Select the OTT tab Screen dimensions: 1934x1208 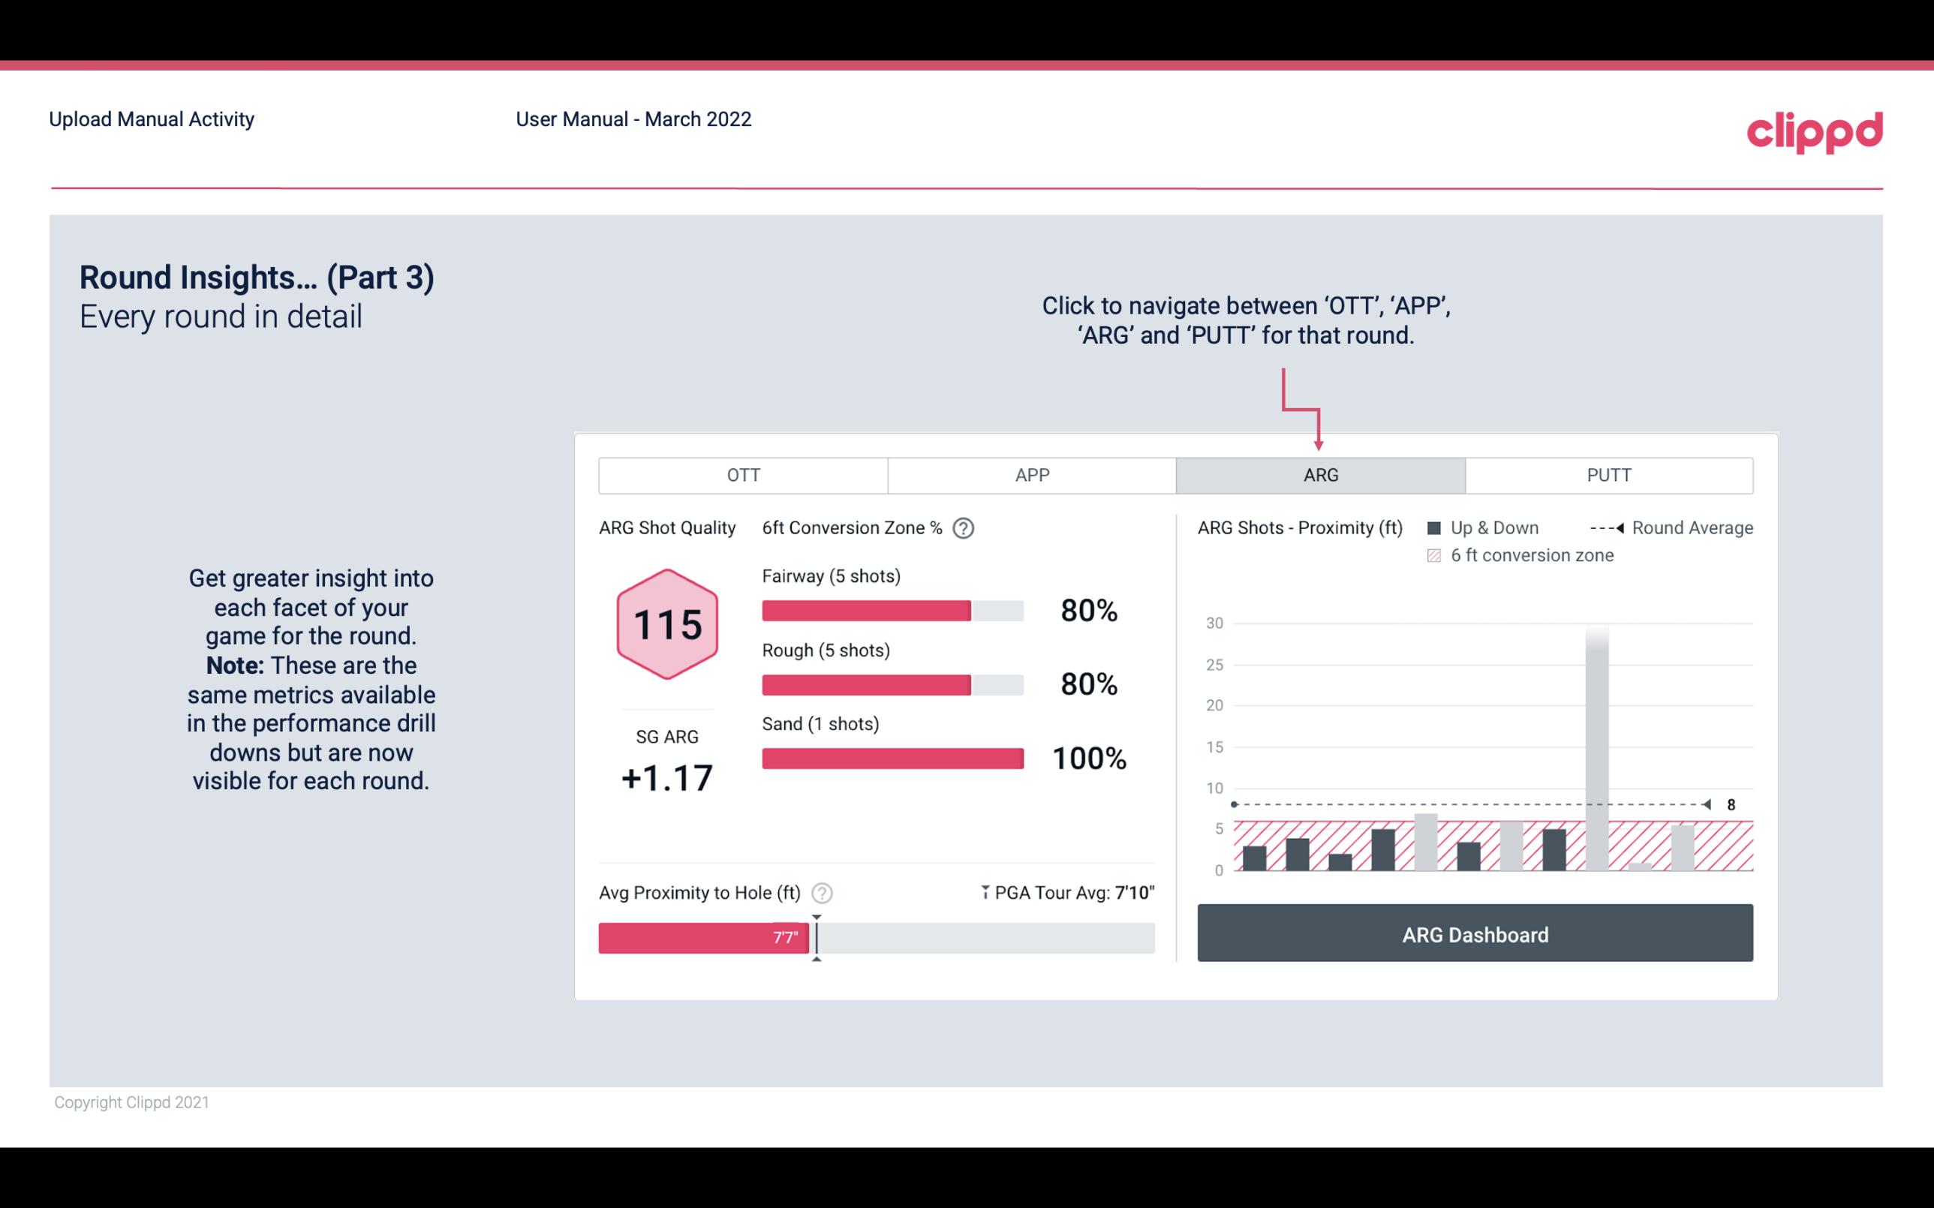click(743, 474)
